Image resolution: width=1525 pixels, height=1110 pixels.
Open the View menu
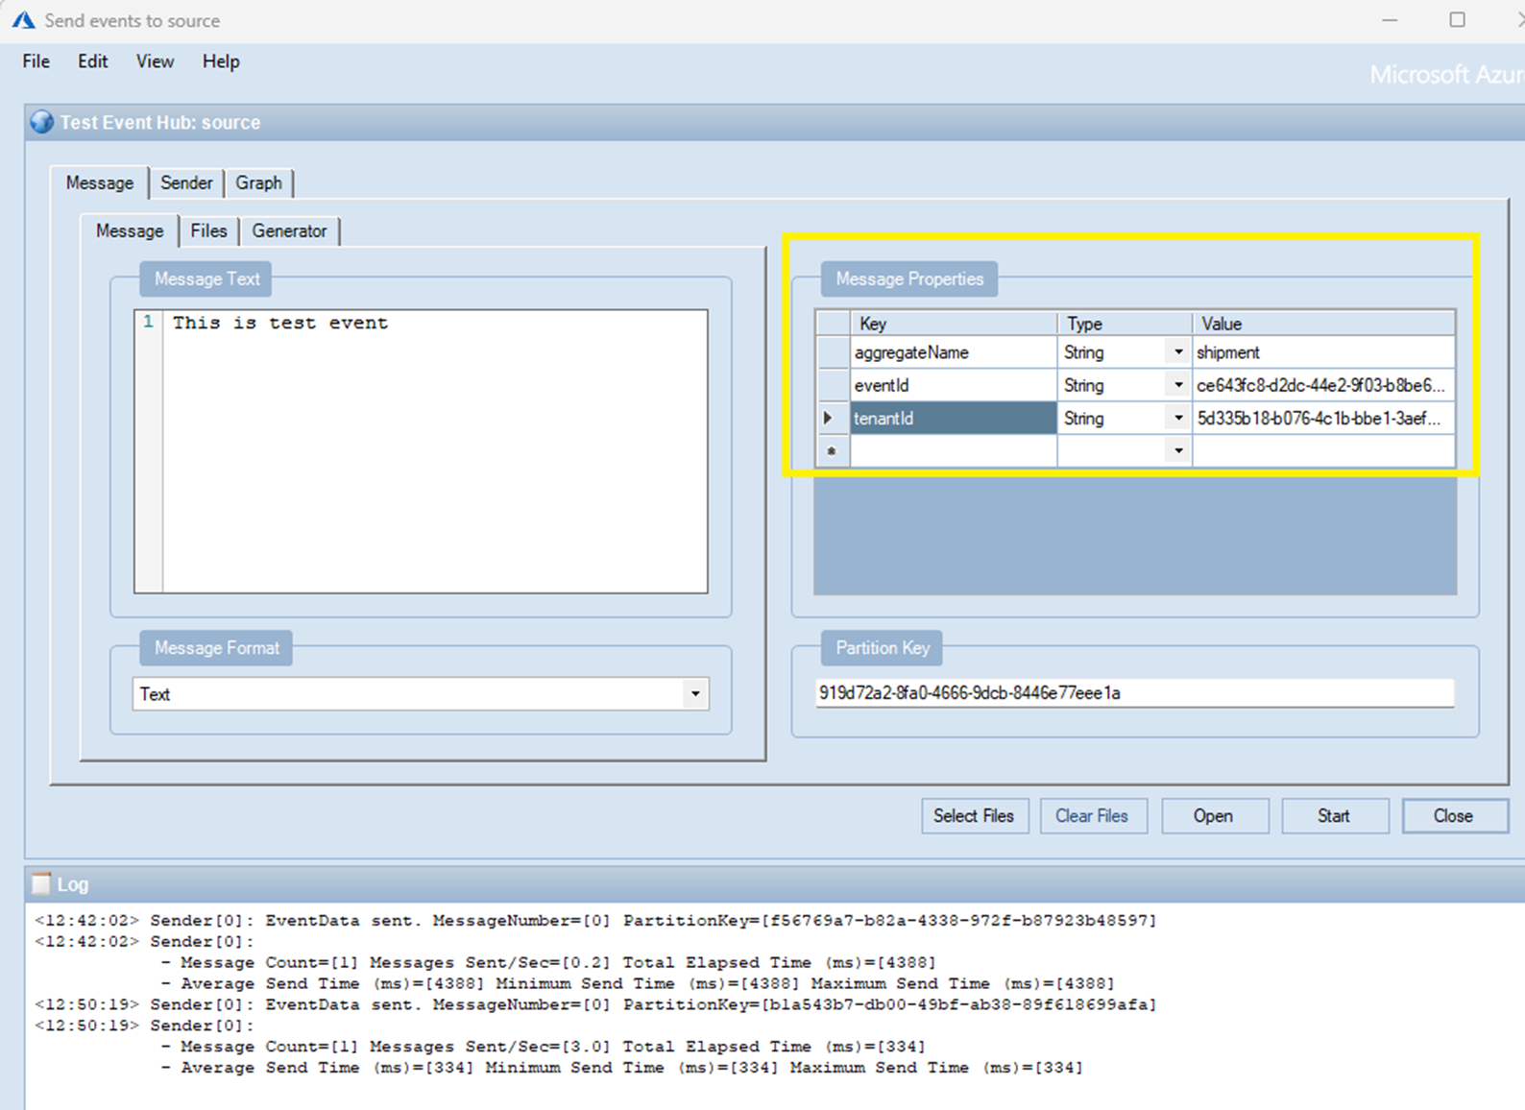[155, 61]
